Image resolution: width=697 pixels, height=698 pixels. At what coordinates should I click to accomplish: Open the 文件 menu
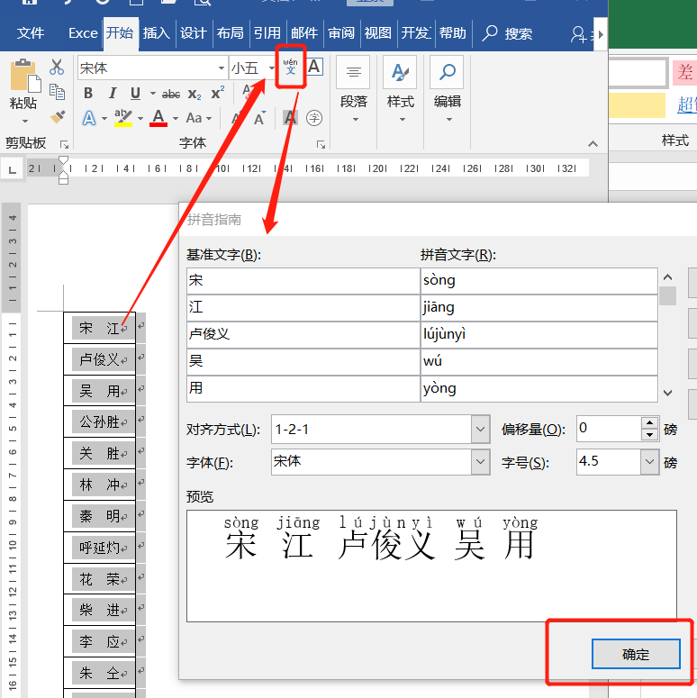pos(31,33)
